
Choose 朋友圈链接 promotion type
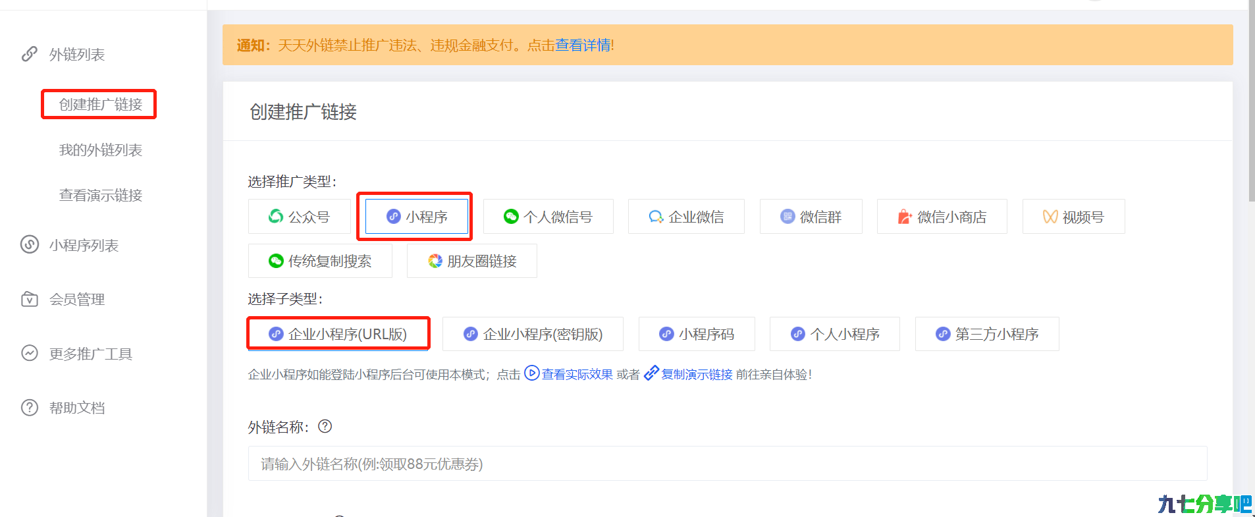(x=472, y=261)
